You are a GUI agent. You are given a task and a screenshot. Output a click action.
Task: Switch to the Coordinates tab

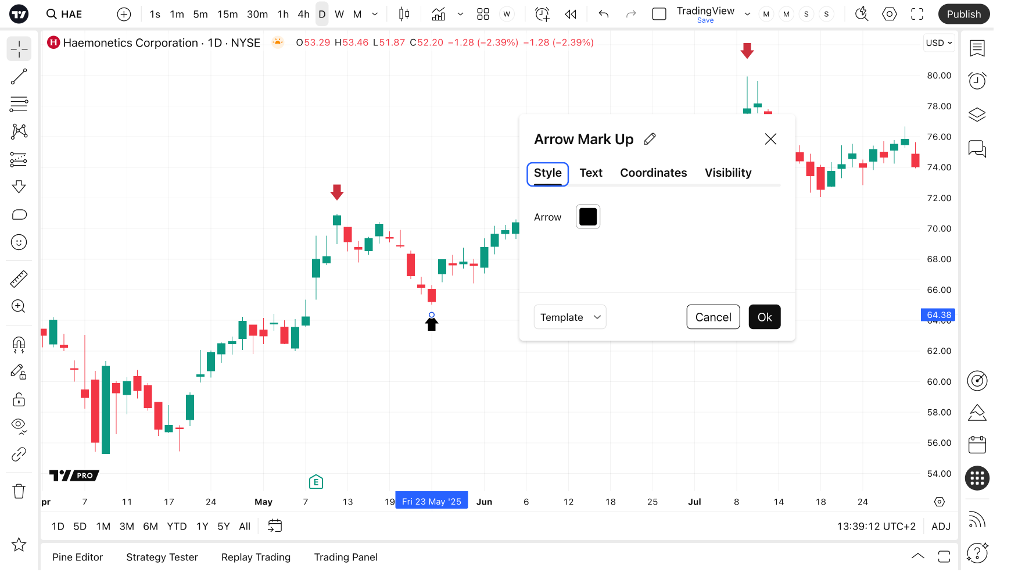tap(654, 173)
